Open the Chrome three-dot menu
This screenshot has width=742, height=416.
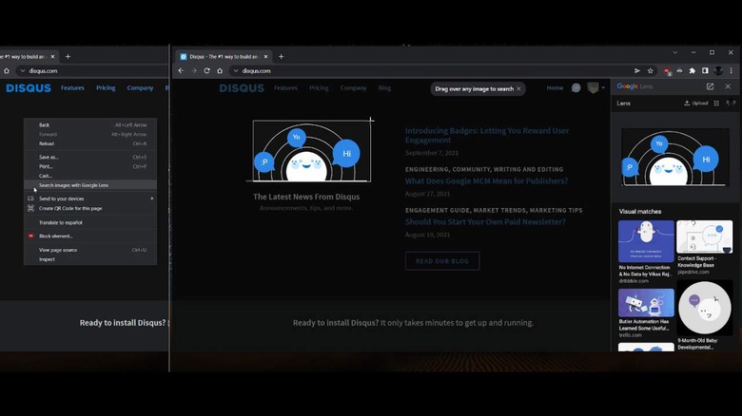point(732,70)
